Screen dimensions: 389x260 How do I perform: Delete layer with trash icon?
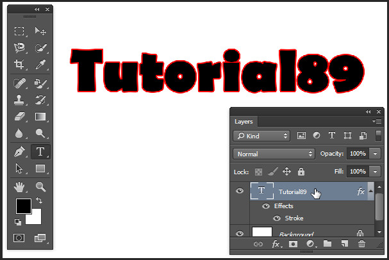pyautogui.click(x=361, y=244)
